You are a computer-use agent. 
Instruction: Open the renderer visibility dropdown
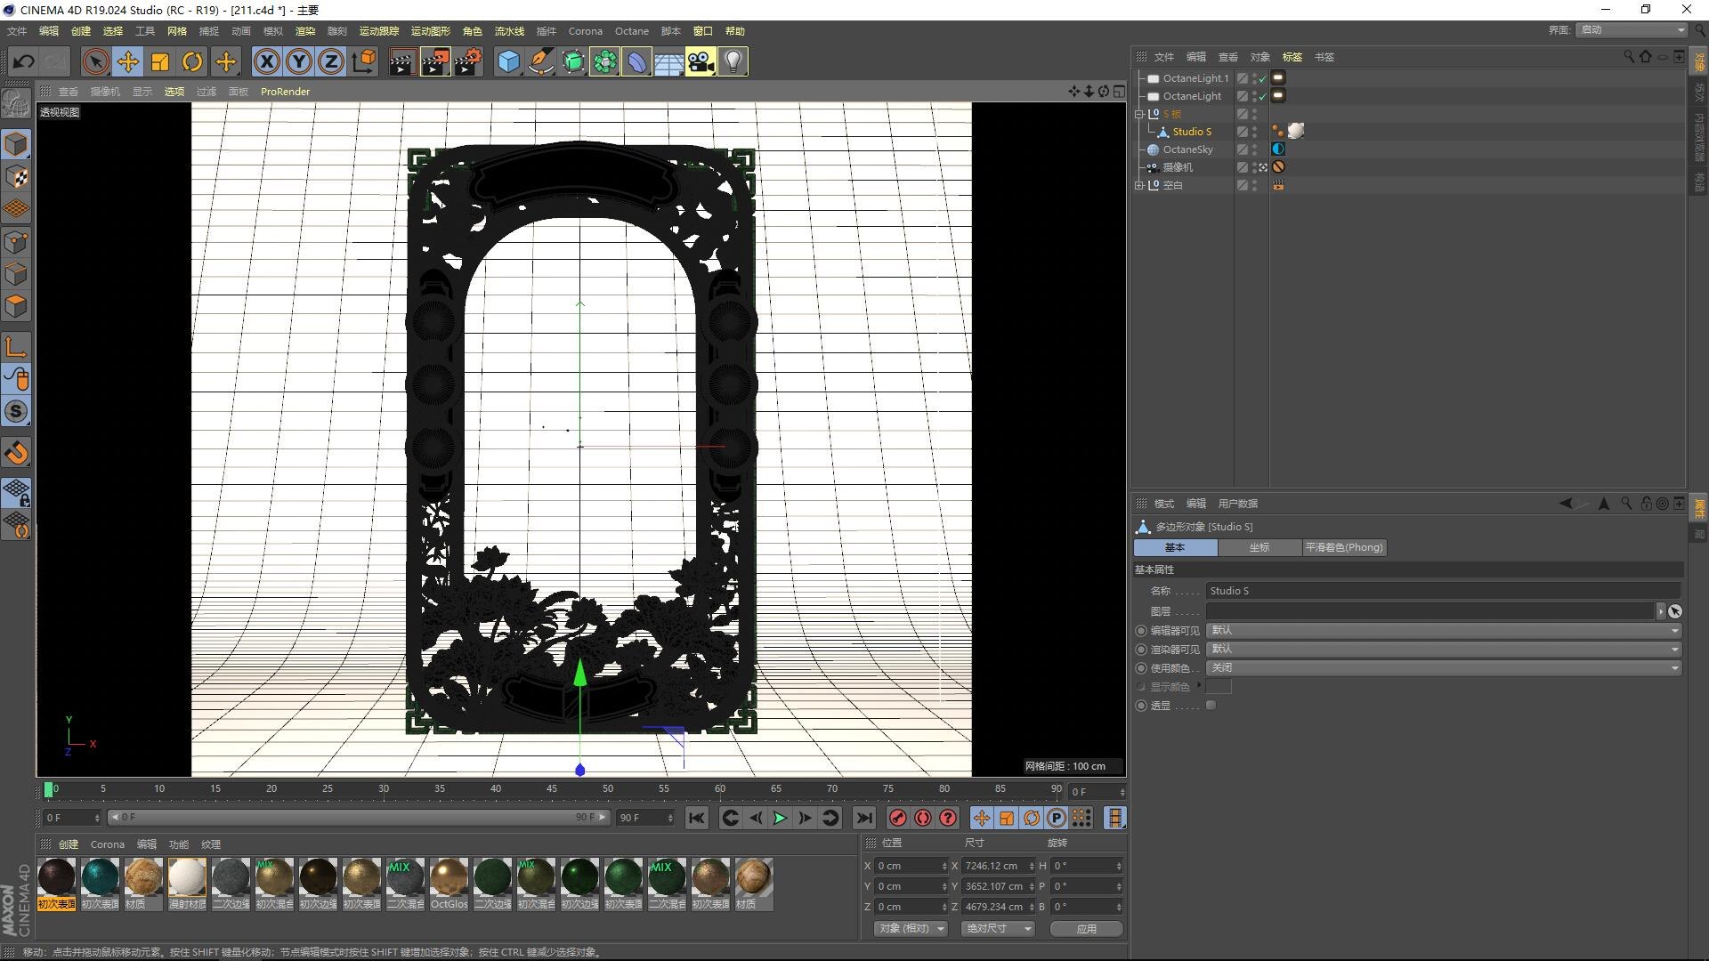click(1444, 649)
